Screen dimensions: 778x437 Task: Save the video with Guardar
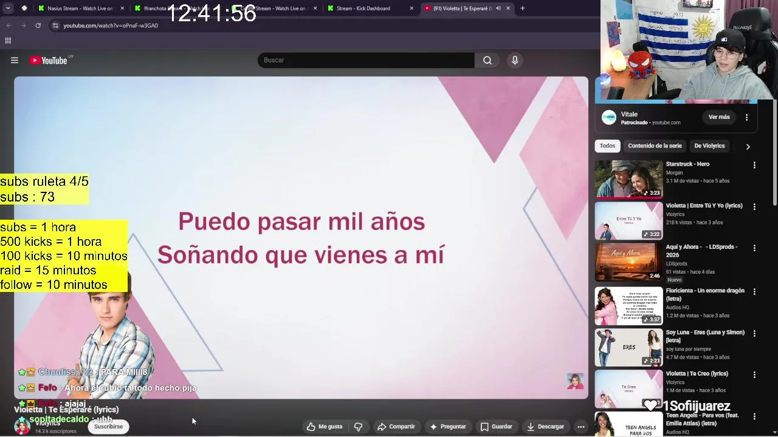coord(496,427)
